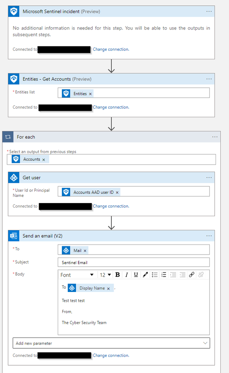The height and width of the screenshot is (373, 229).
Task: Open ellipsis menu of Get user
Action: coord(209,178)
